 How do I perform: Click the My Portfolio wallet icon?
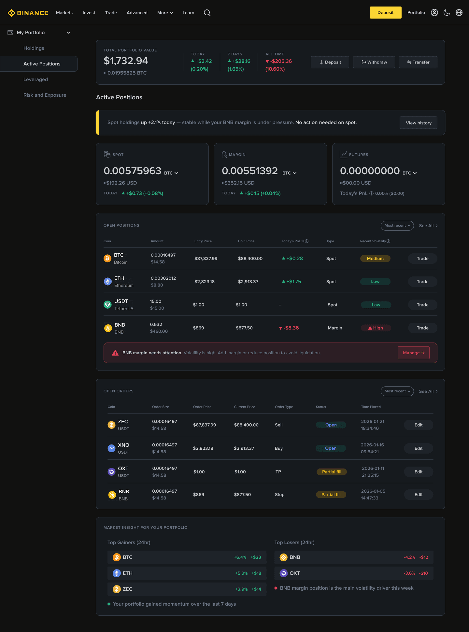point(10,33)
